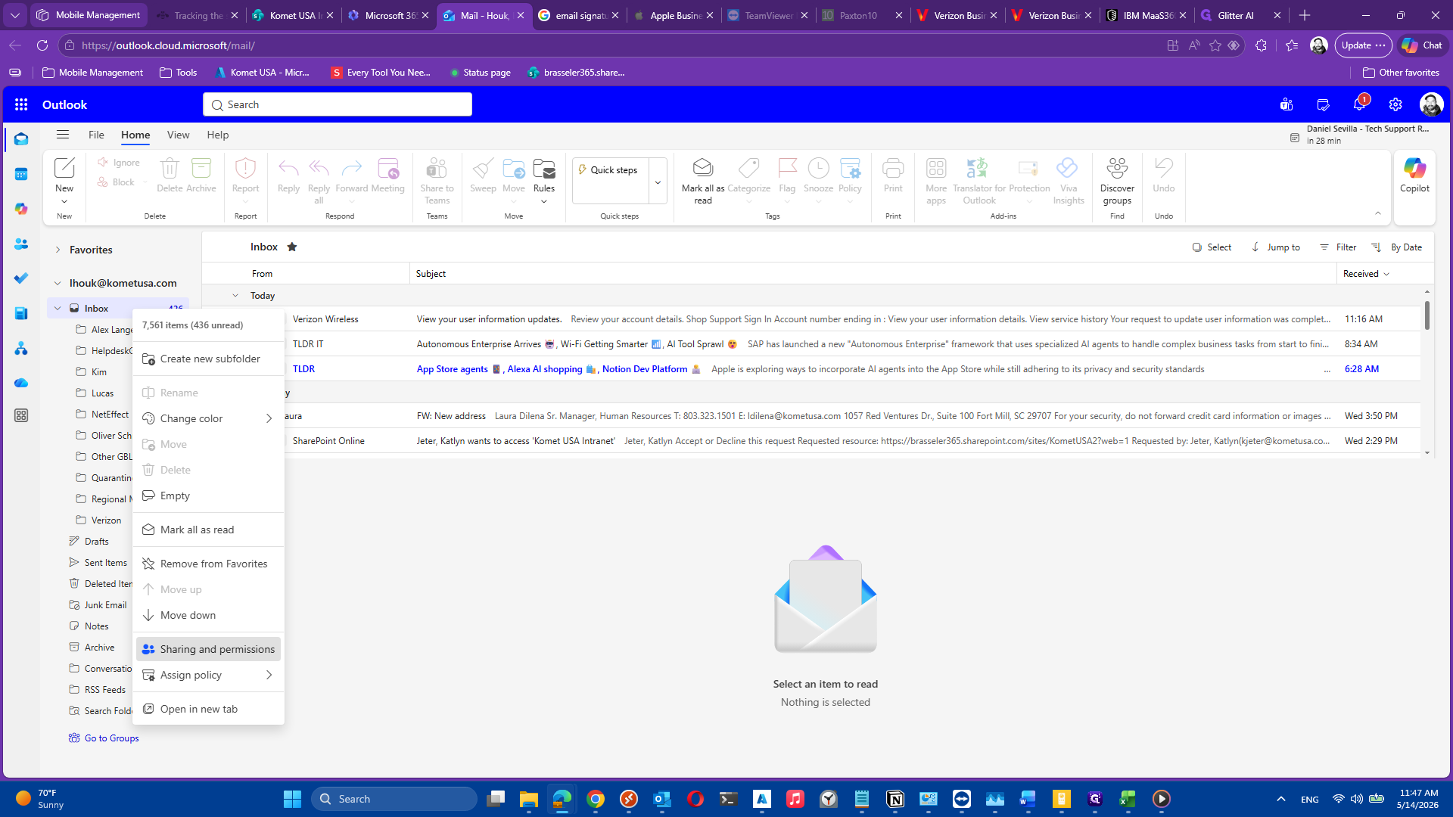Open the Filter button
The height and width of the screenshot is (817, 1453).
1338,247
